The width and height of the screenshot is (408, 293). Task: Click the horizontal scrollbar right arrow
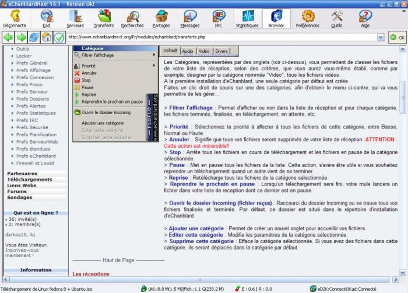(x=396, y=279)
